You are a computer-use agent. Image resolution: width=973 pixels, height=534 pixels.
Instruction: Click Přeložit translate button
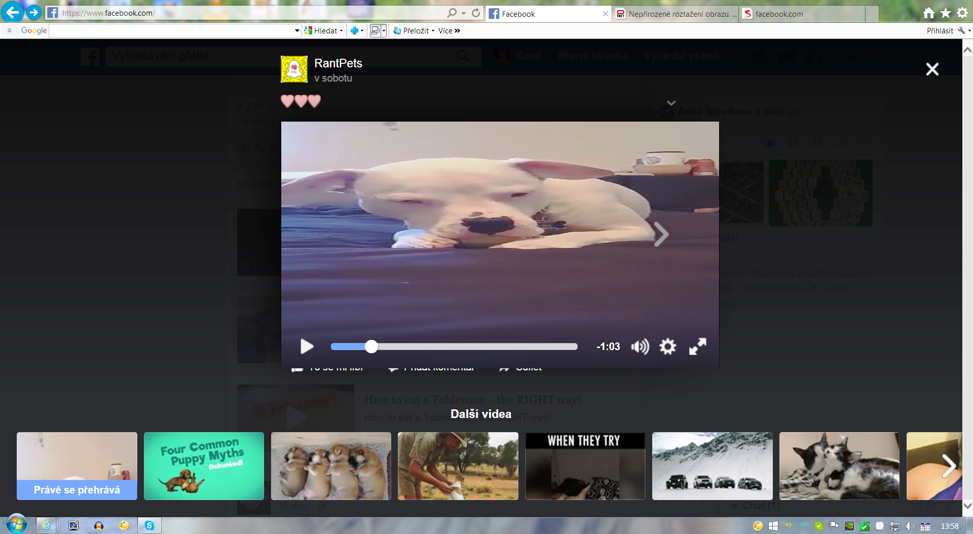[x=411, y=31]
